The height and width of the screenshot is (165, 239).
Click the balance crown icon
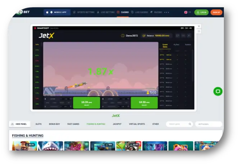click(x=144, y=36)
